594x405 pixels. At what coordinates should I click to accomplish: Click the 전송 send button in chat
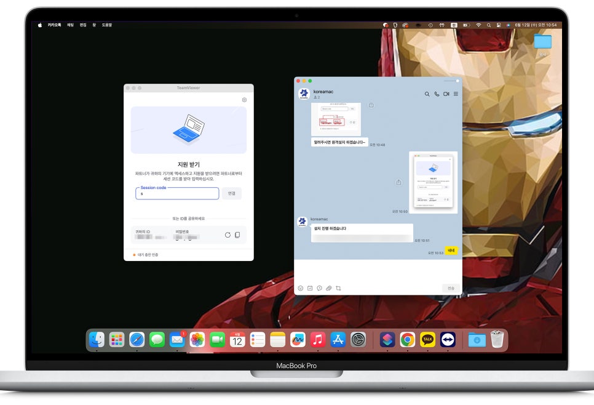[451, 288]
